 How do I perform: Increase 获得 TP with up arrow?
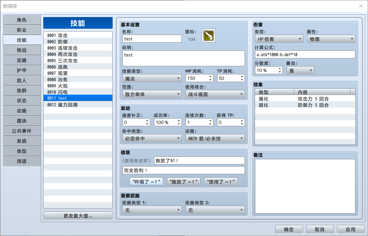coord(242,121)
